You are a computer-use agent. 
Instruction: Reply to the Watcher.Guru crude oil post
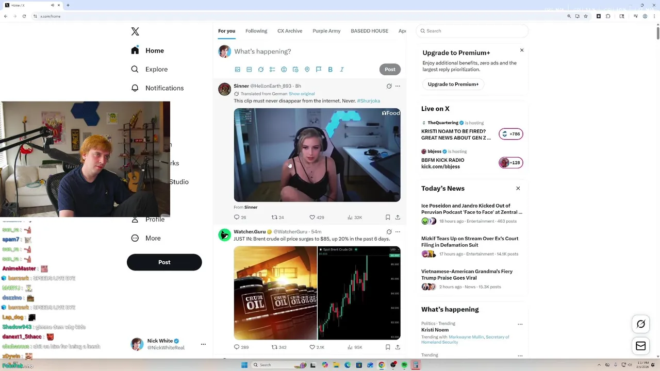(x=241, y=347)
